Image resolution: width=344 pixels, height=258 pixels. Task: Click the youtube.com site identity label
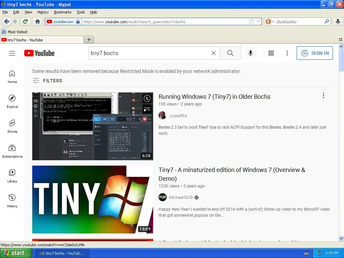tap(63, 21)
